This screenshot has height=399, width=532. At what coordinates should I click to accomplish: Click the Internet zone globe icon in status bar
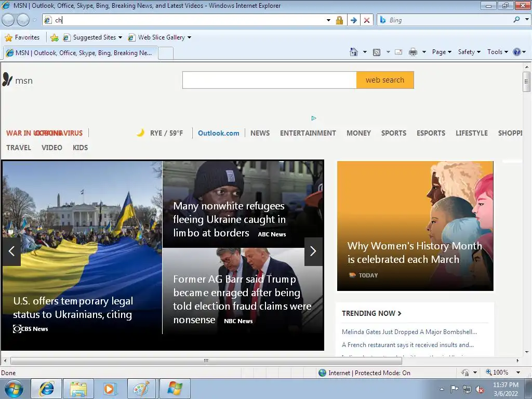tap(322, 373)
